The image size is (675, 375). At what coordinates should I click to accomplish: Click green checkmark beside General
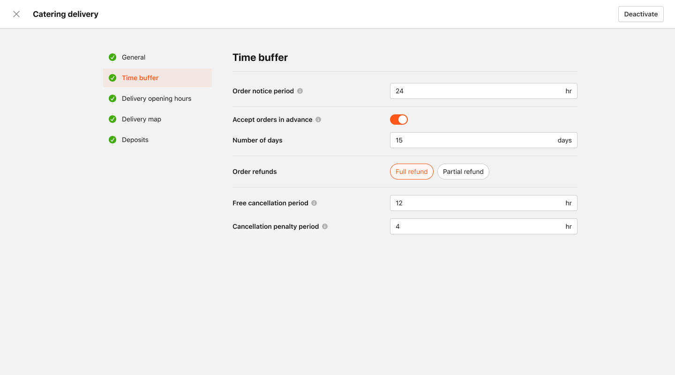tap(112, 57)
